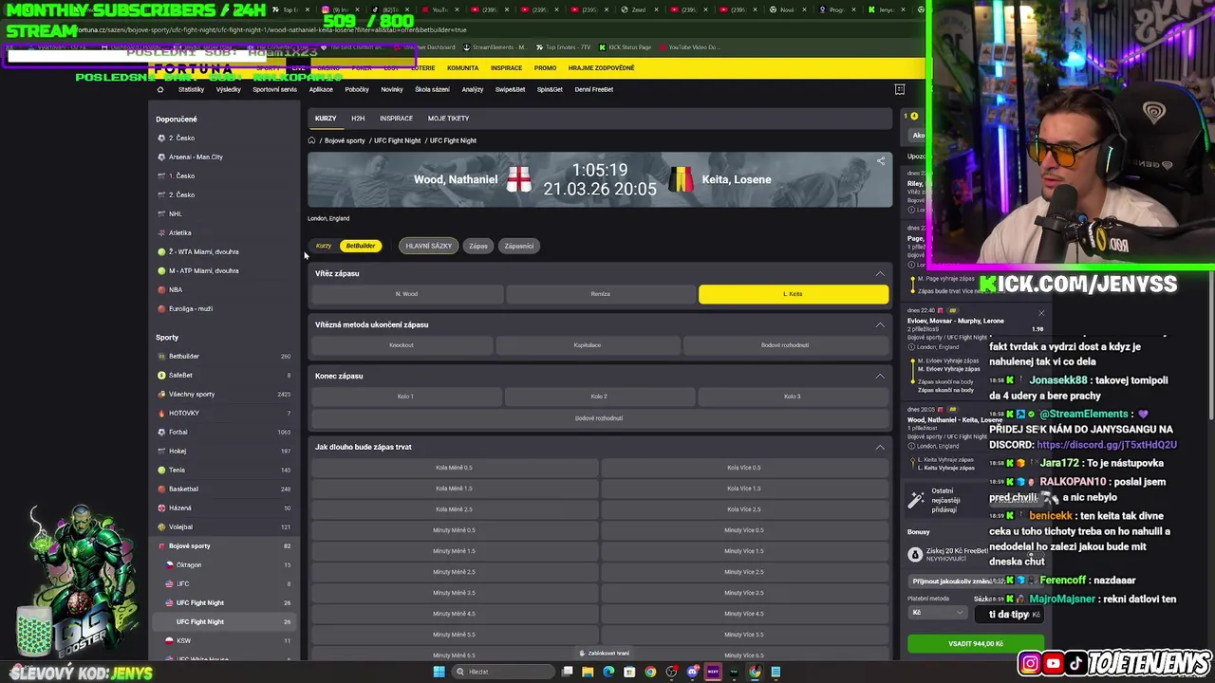Click the home icon in the breadcrumb
Screen dimensions: 1215x683
pos(311,140)
